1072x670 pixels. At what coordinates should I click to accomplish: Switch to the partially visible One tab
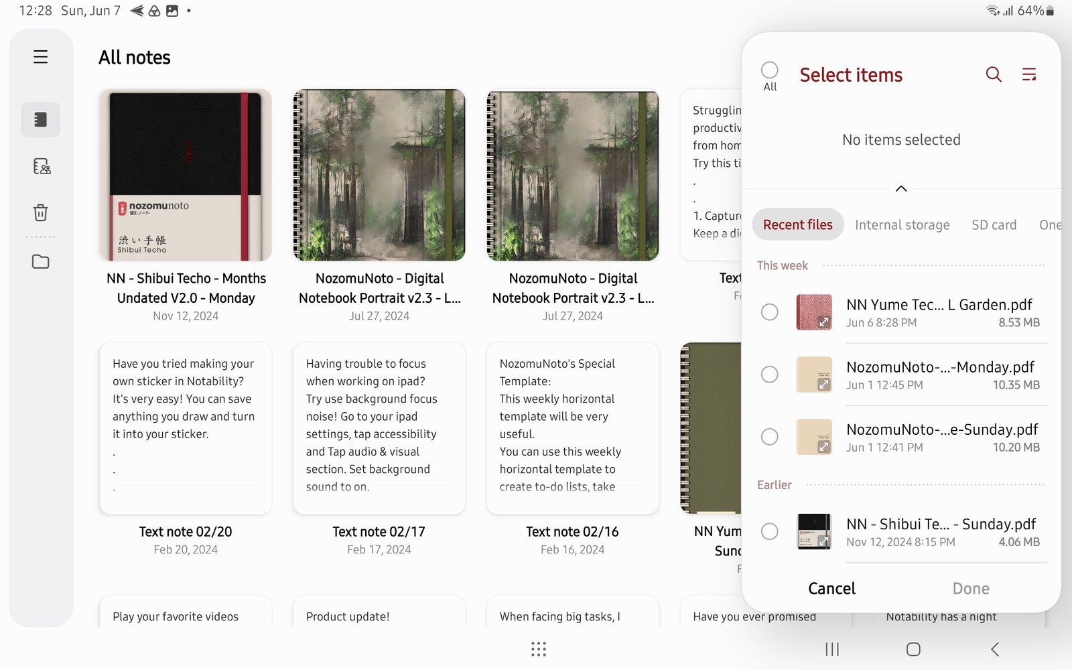tap(1050, 225)
